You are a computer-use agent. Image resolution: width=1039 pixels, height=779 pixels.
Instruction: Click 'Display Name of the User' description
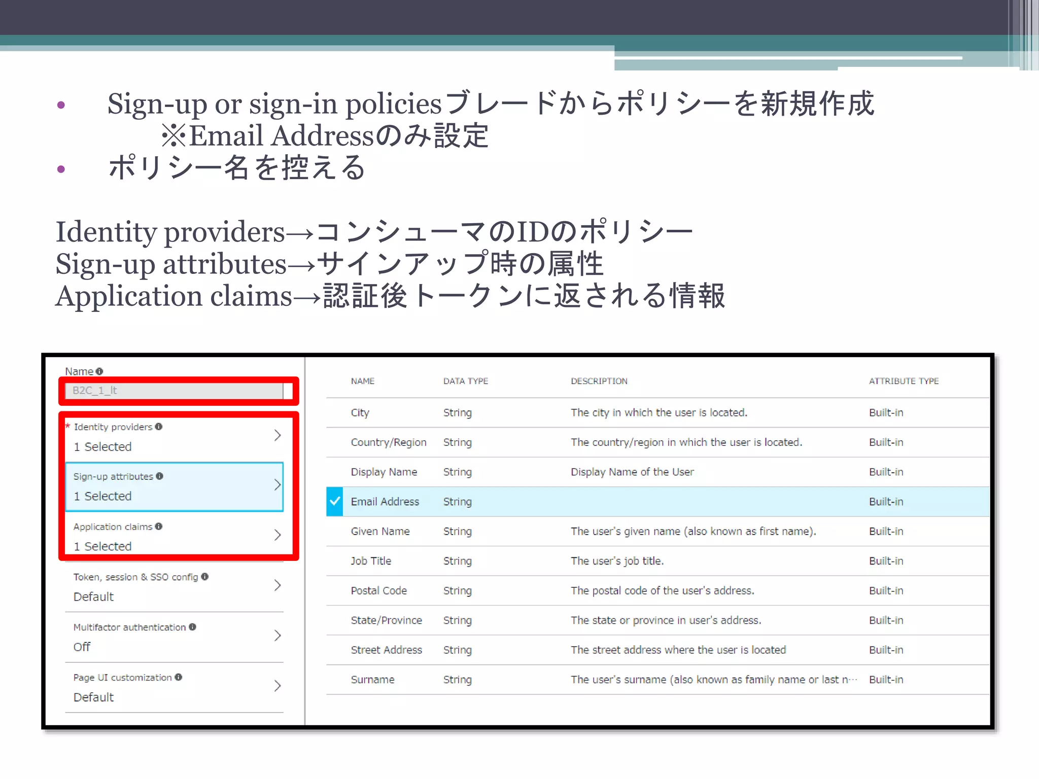coord(632,472)
